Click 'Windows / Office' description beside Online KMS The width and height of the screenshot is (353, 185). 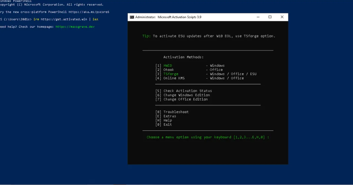pyautogui.click(x=227, y=78)
